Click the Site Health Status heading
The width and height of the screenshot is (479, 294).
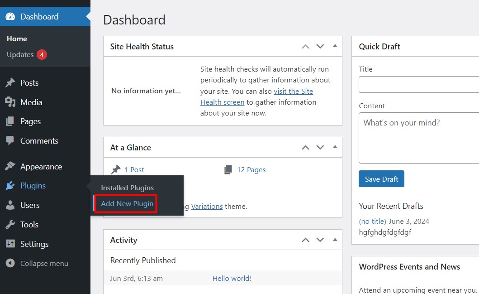[142, 47]
